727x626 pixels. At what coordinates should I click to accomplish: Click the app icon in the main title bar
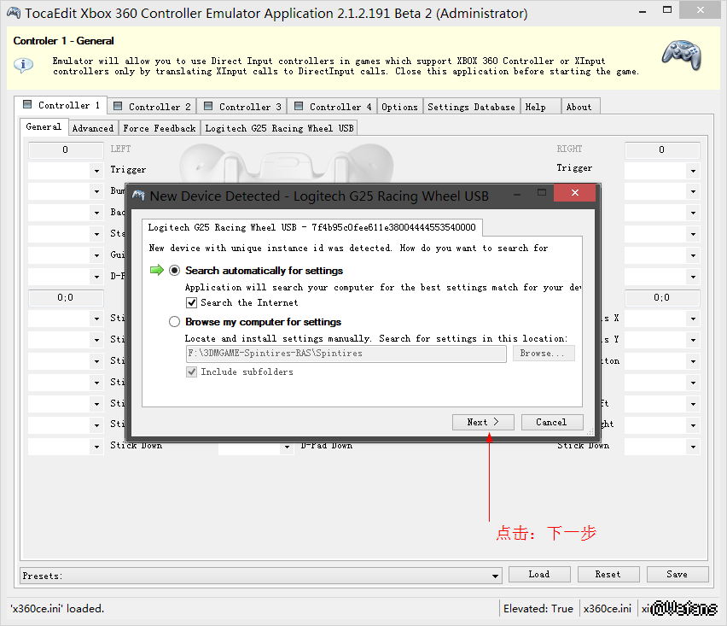14,13
